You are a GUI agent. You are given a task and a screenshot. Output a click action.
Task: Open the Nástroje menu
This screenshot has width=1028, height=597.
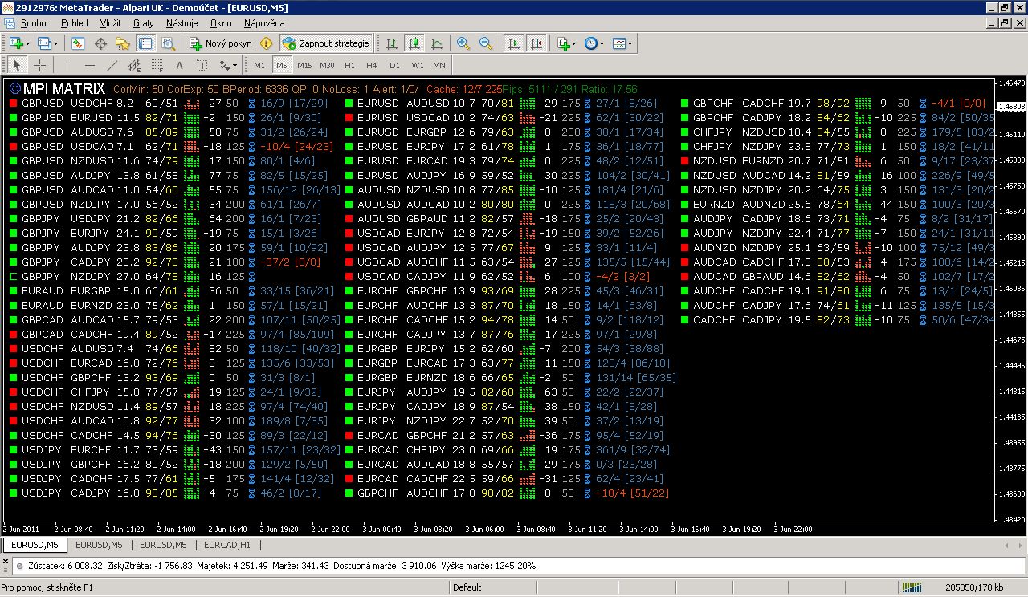coord(182,23)
